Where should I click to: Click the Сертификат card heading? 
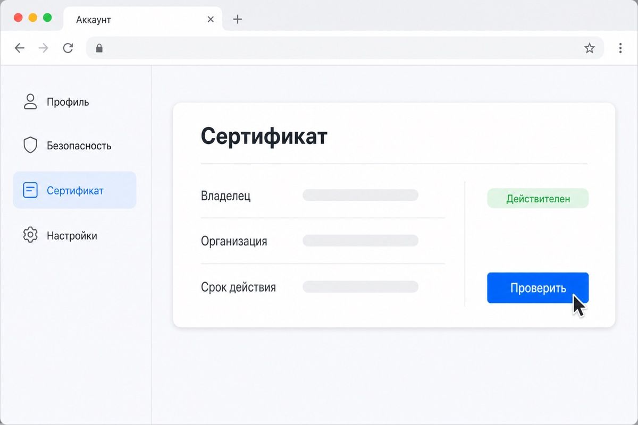tap(264, 136)
